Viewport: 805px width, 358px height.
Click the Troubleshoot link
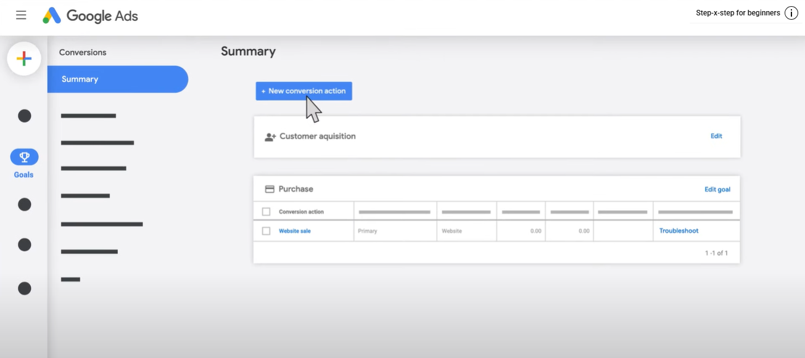tap(679, 231)
